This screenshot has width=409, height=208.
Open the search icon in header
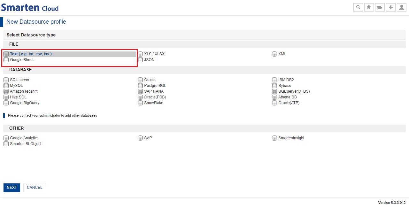[358, 7]
